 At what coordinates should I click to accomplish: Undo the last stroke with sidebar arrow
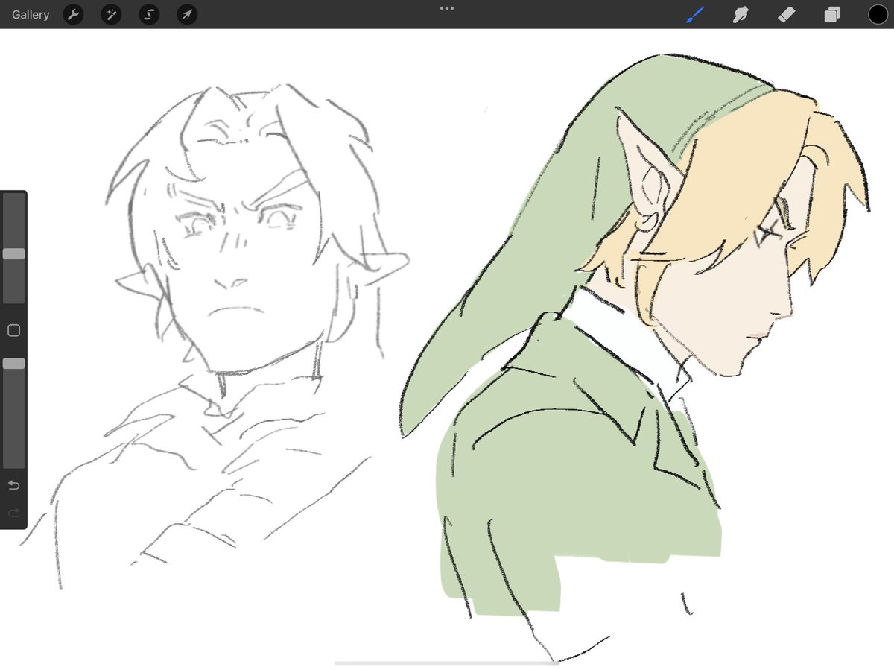[x=13, y=486]
